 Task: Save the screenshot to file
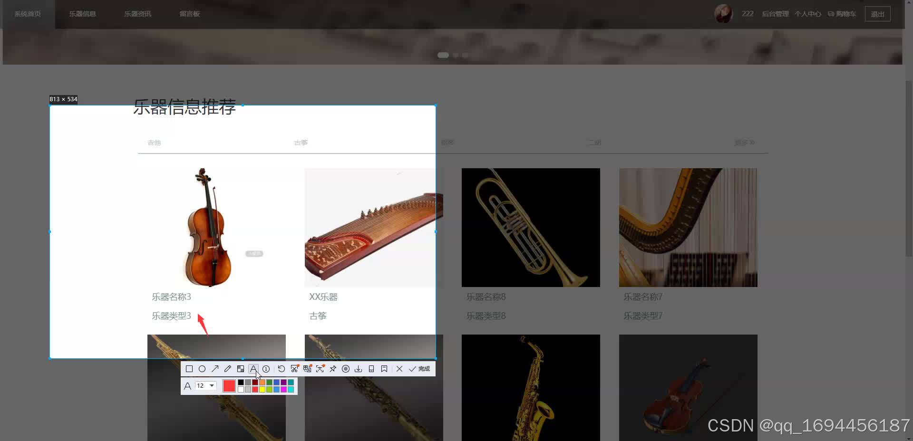coord(359,369)
